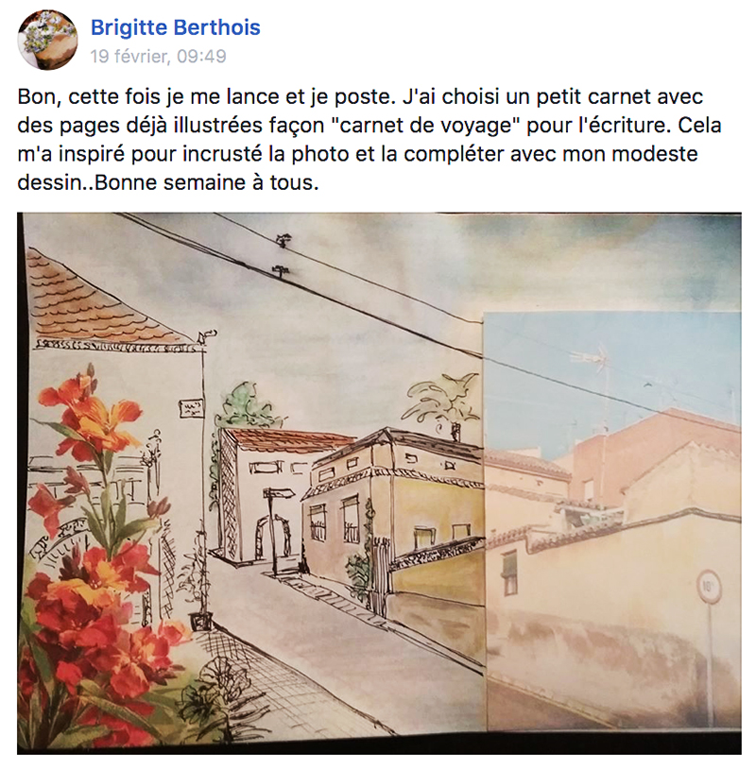Viewport: 756px width, 770px height.
Task: Click Brigitte Berthois's round profile avatar
Action: click(47, 40)
